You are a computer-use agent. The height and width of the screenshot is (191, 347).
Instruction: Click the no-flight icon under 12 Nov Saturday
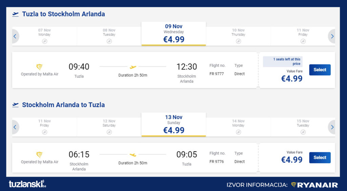(x=109, y=132)
